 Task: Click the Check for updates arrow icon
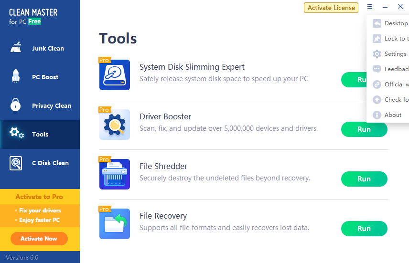377,100
